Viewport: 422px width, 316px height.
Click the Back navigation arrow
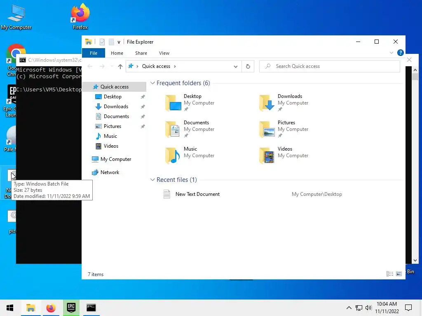coord(90,66)
